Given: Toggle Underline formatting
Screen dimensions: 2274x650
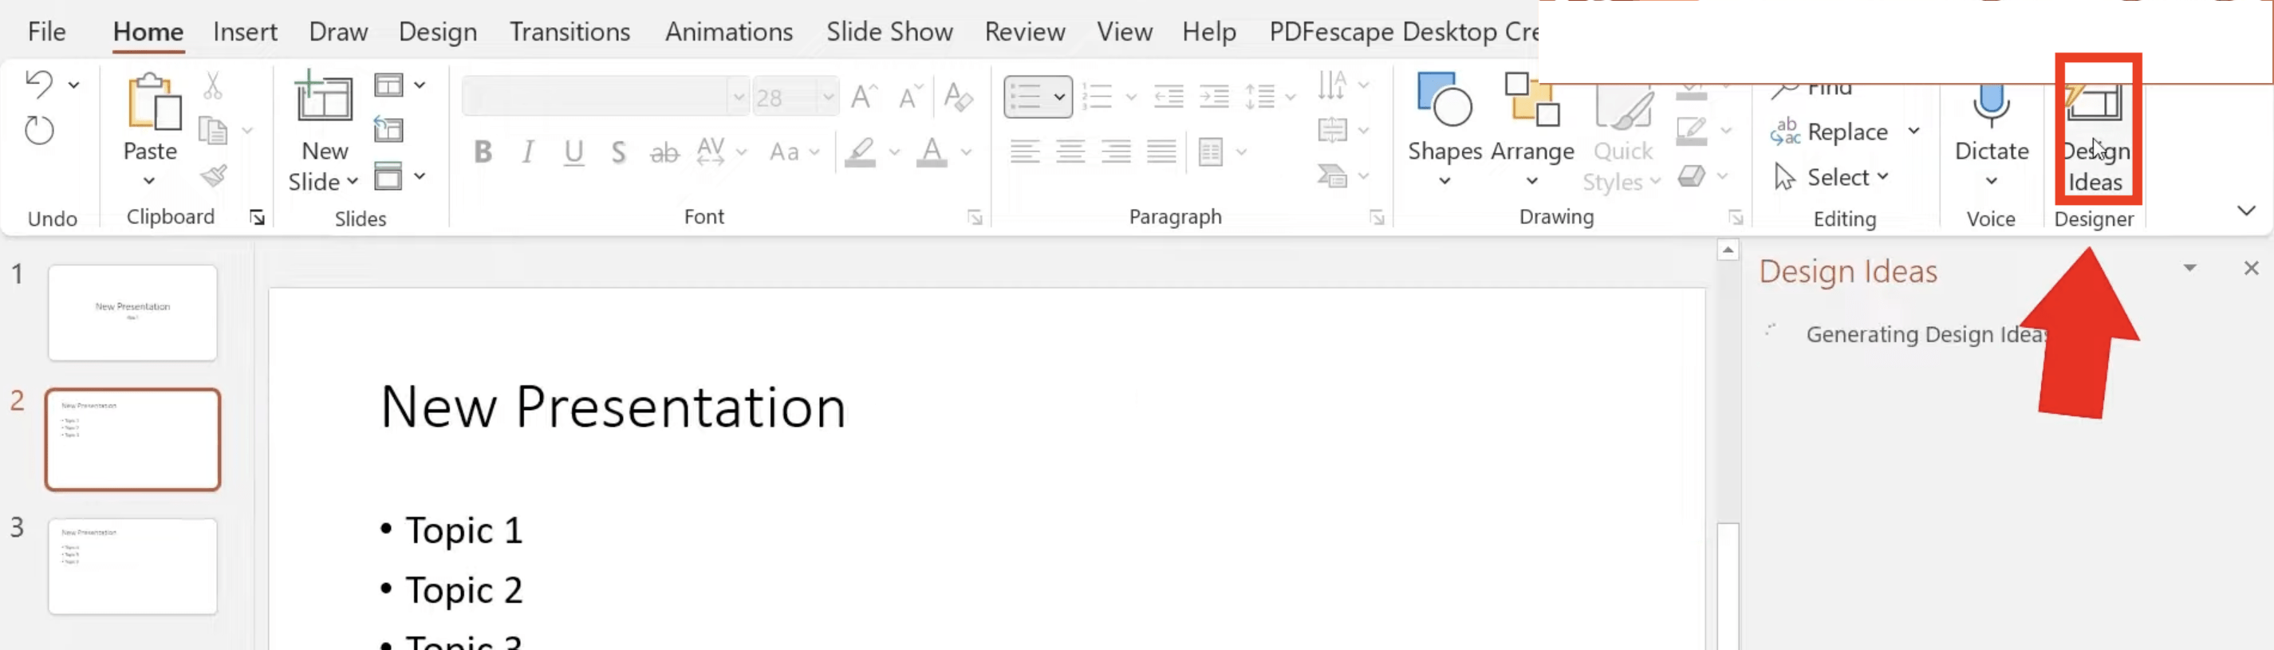Looking at the screenshot, I should pyautogui.click(x=573, y=152).
